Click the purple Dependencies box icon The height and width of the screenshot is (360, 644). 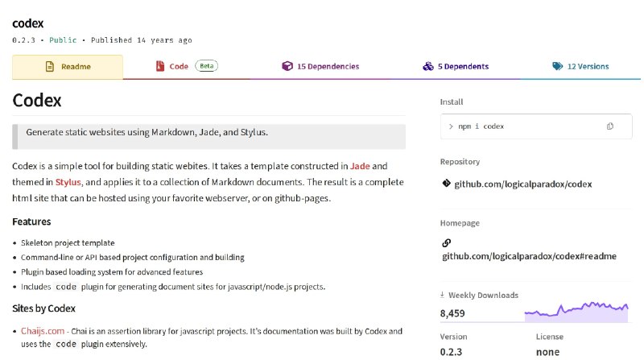point(287,66)
